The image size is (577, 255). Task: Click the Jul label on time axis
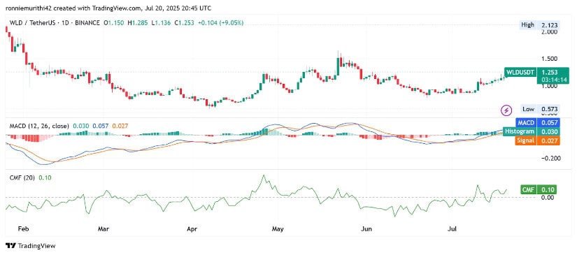tap(453, 229)
